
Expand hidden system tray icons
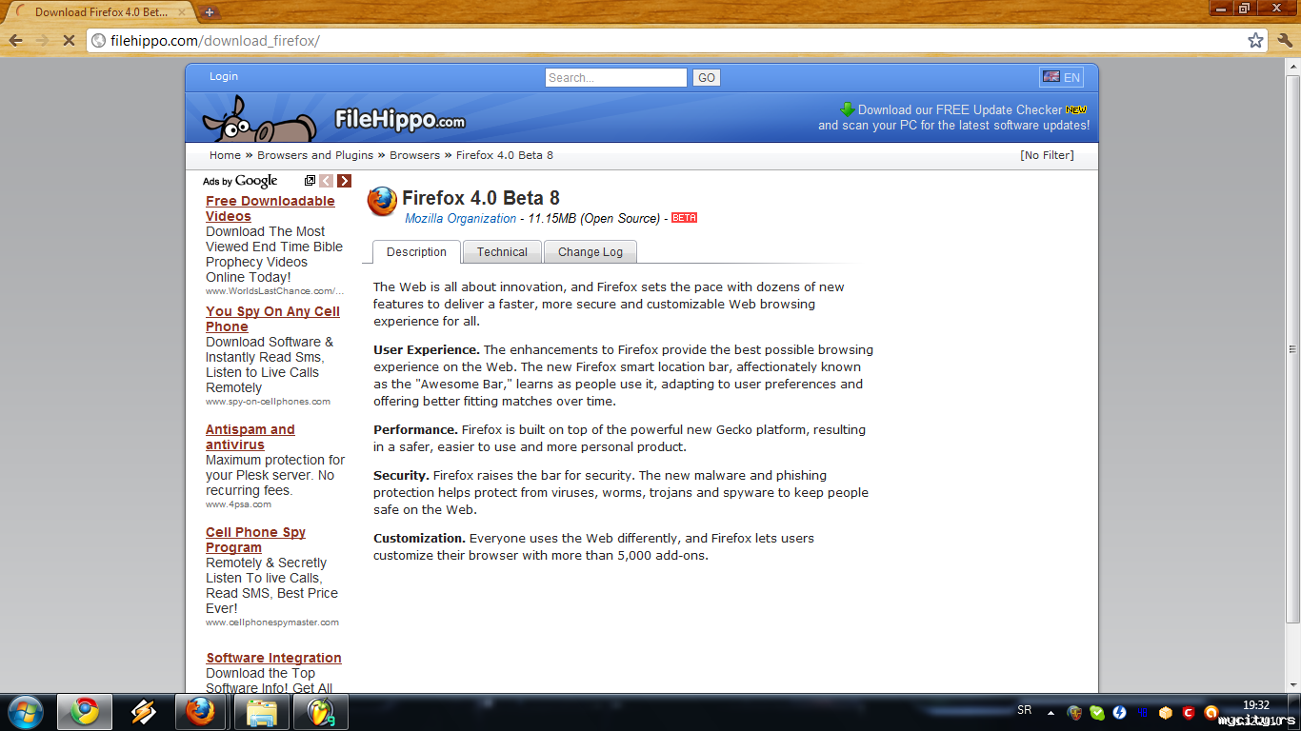[x=1051, y=712]
